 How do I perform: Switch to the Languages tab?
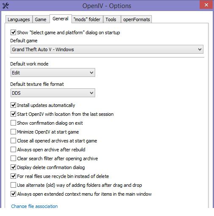(x=19, y=19)
